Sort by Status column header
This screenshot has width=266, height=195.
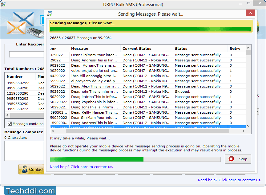pyautogui.click(x=200, y=49)
